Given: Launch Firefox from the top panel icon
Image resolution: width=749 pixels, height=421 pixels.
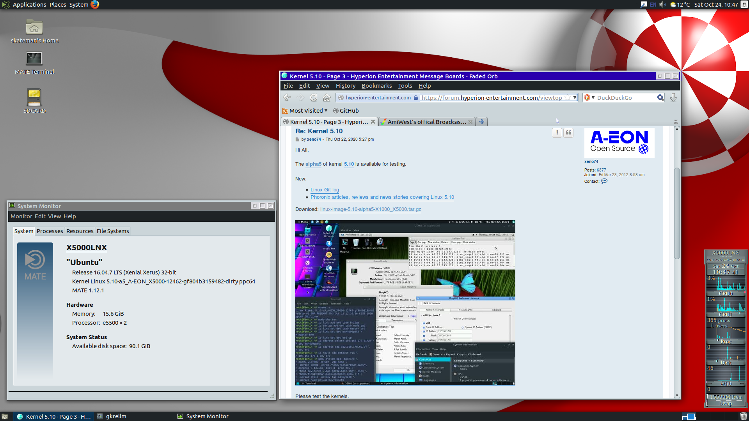Looking at the screenshot, I should (95, 4).
